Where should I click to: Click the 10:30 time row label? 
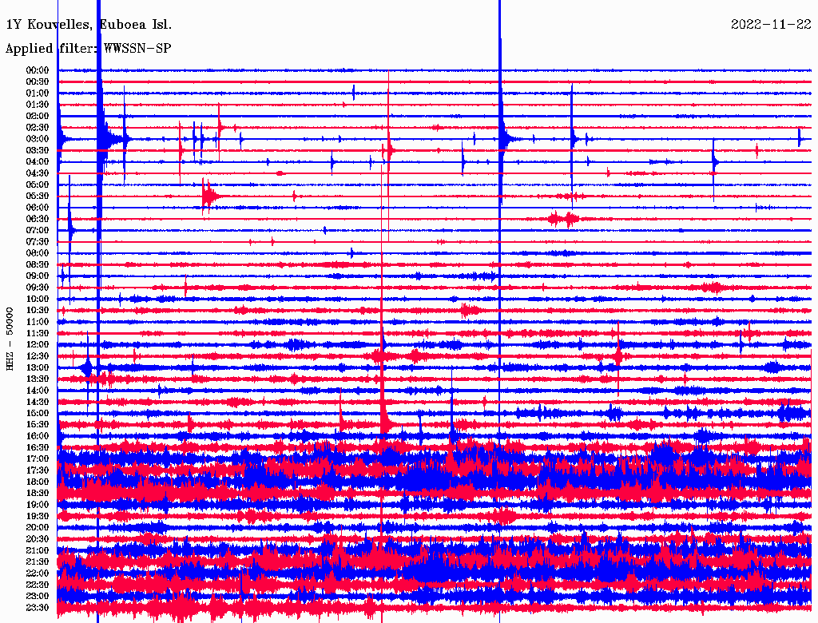point(38,311)
